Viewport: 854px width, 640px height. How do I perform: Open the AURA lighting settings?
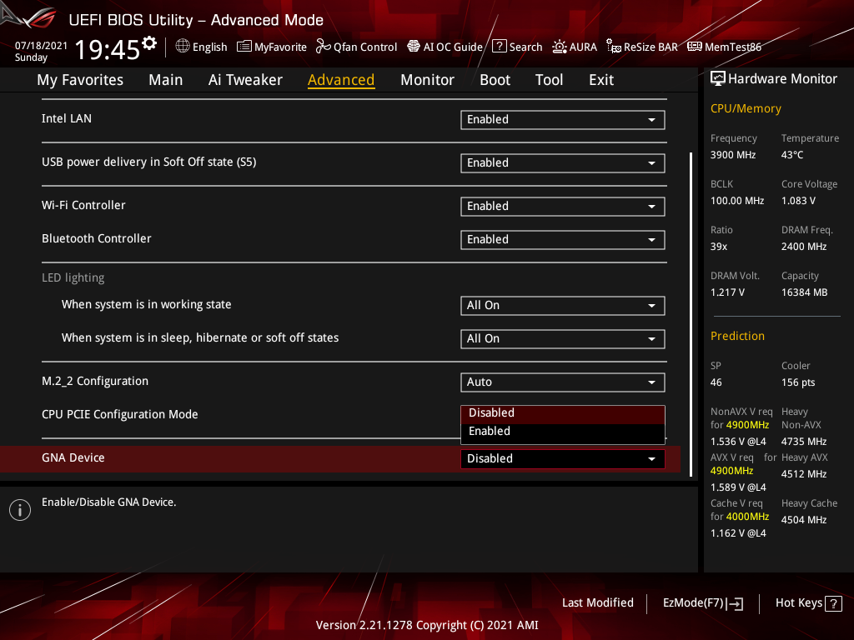(x=575, y=47)
